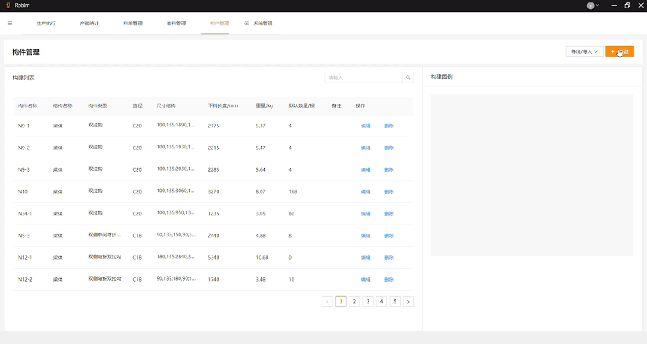Viewport: 647px width, 344px height.
Task: Switch to the 产能统计 tab
Action: (x=89, y=23)
